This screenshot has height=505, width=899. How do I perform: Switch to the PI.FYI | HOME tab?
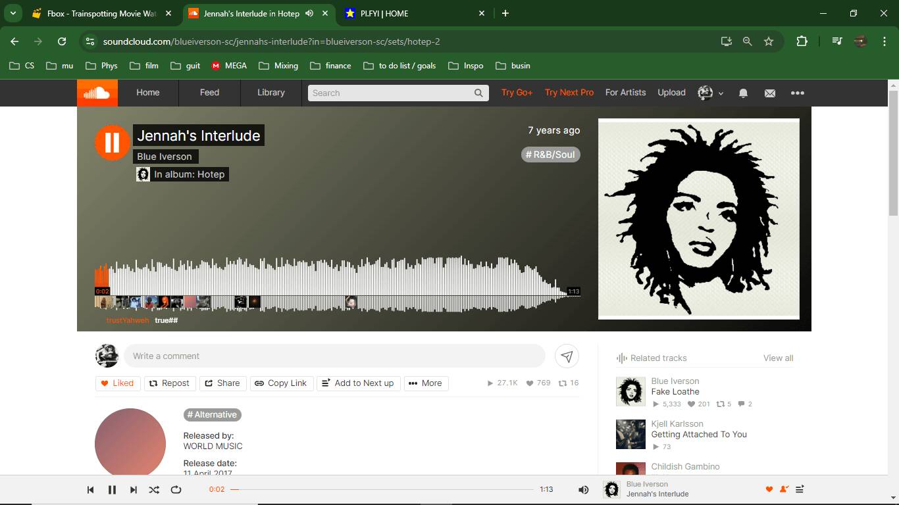click(414, 13)
